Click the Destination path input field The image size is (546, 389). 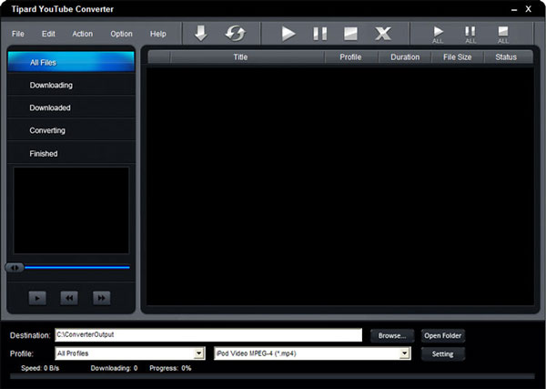[207, 335]
